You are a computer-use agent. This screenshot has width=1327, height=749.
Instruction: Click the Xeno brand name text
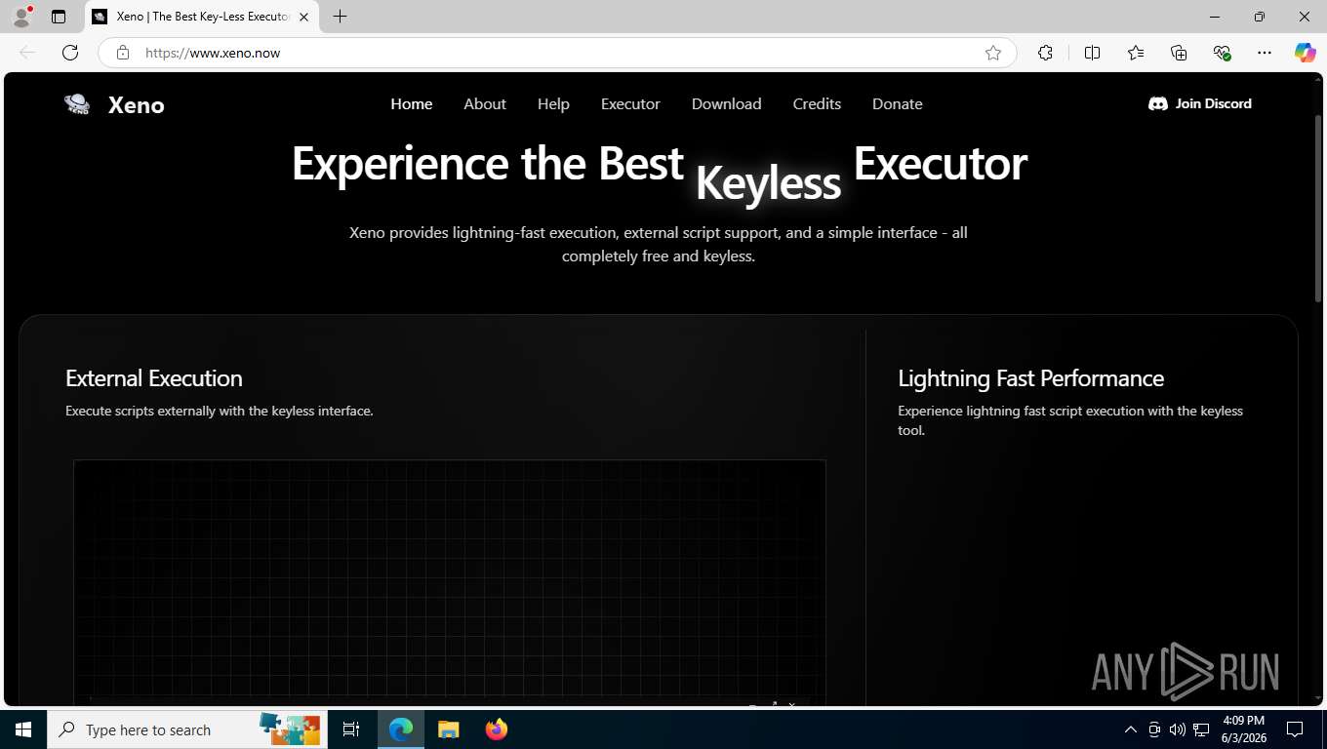tap(137, 105)
